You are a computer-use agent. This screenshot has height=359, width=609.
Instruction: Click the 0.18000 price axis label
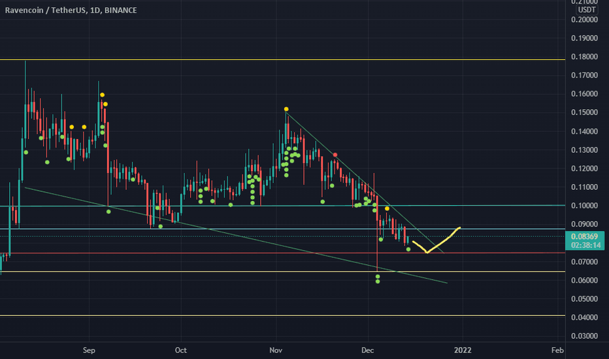(584, 57)
